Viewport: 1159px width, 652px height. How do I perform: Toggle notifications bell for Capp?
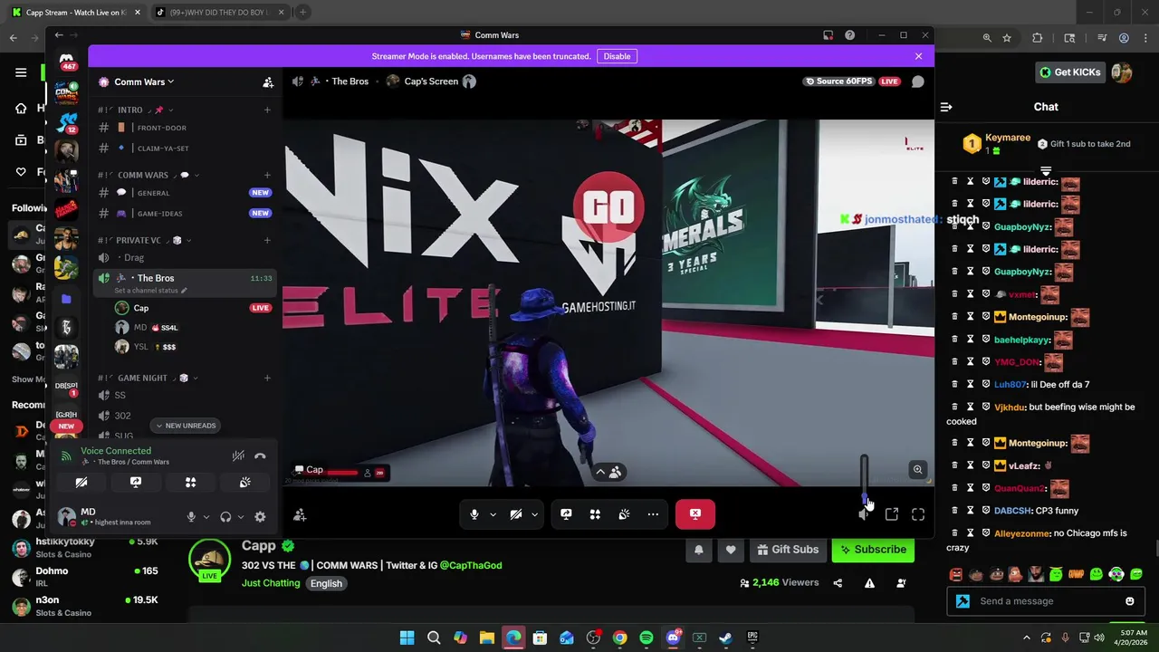[698, 550]
